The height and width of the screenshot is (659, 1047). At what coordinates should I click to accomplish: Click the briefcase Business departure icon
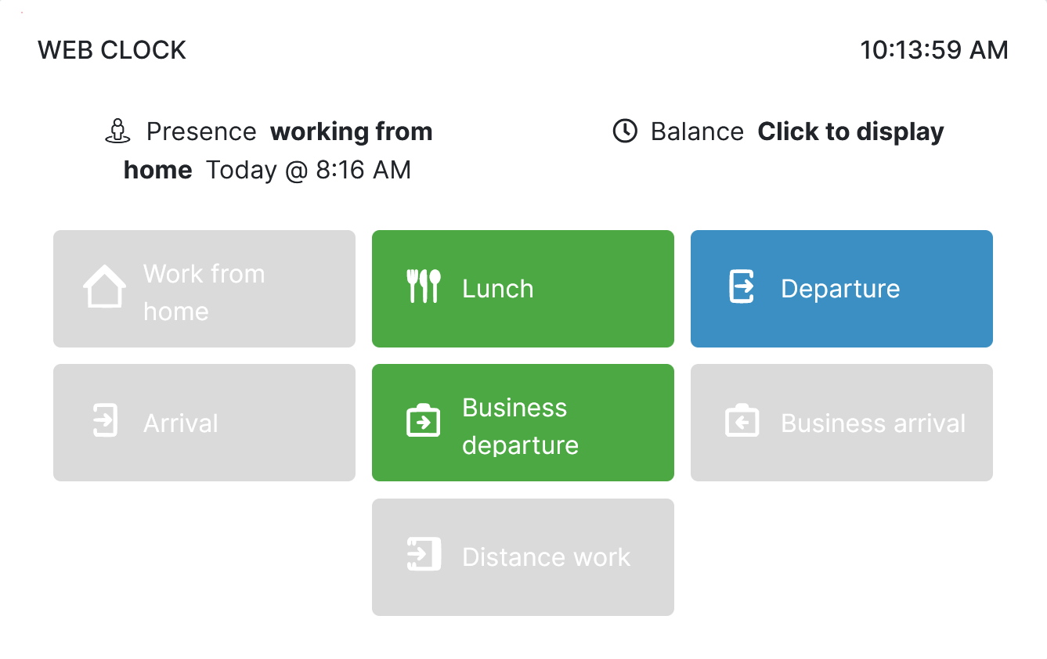pos(424,421)
